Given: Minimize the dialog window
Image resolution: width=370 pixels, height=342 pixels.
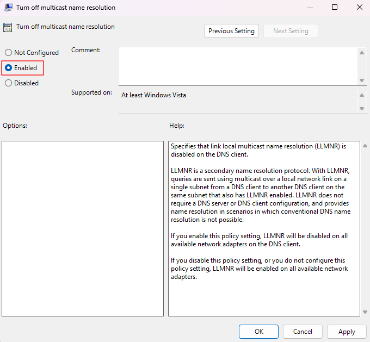Looking at the screenshot, I should click(310, 7).
